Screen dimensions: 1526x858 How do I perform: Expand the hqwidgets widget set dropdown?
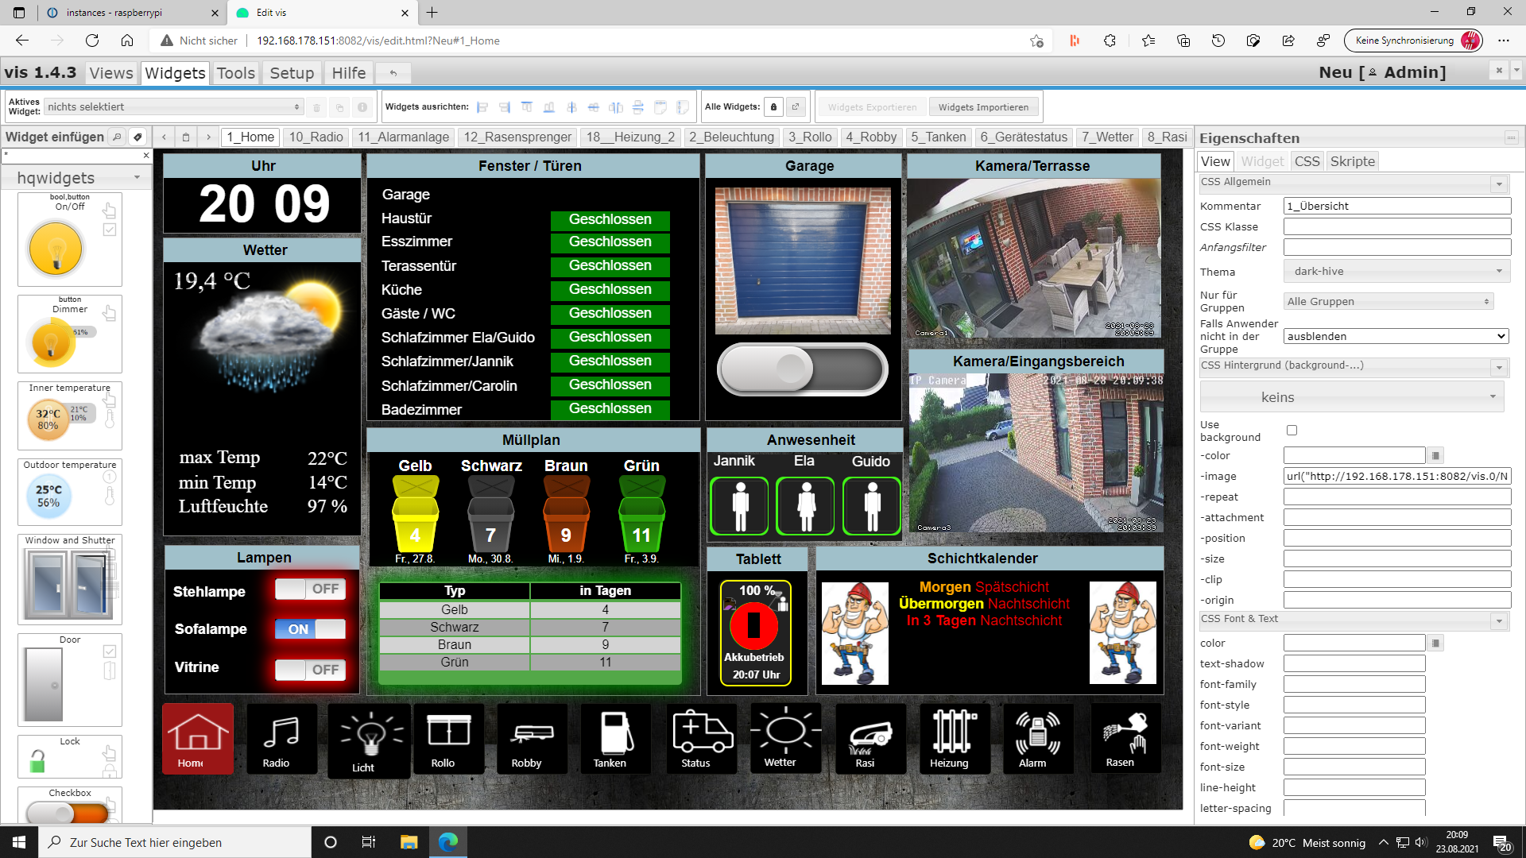[78, 178]
